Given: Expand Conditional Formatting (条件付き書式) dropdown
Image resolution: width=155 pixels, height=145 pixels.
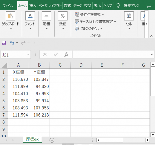Looking at the screenshot, I should coord(89,15).
